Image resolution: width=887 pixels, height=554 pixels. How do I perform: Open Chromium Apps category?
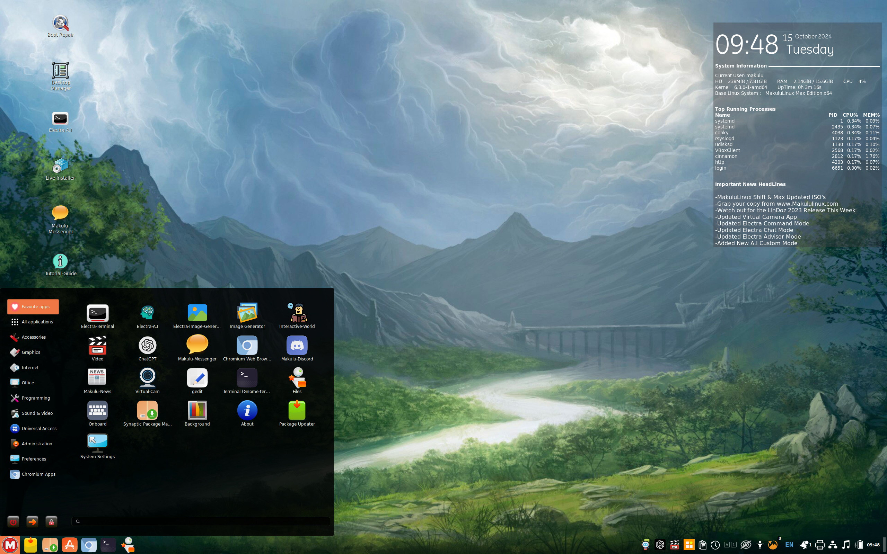pyautogui.click(x=33, y=474)
